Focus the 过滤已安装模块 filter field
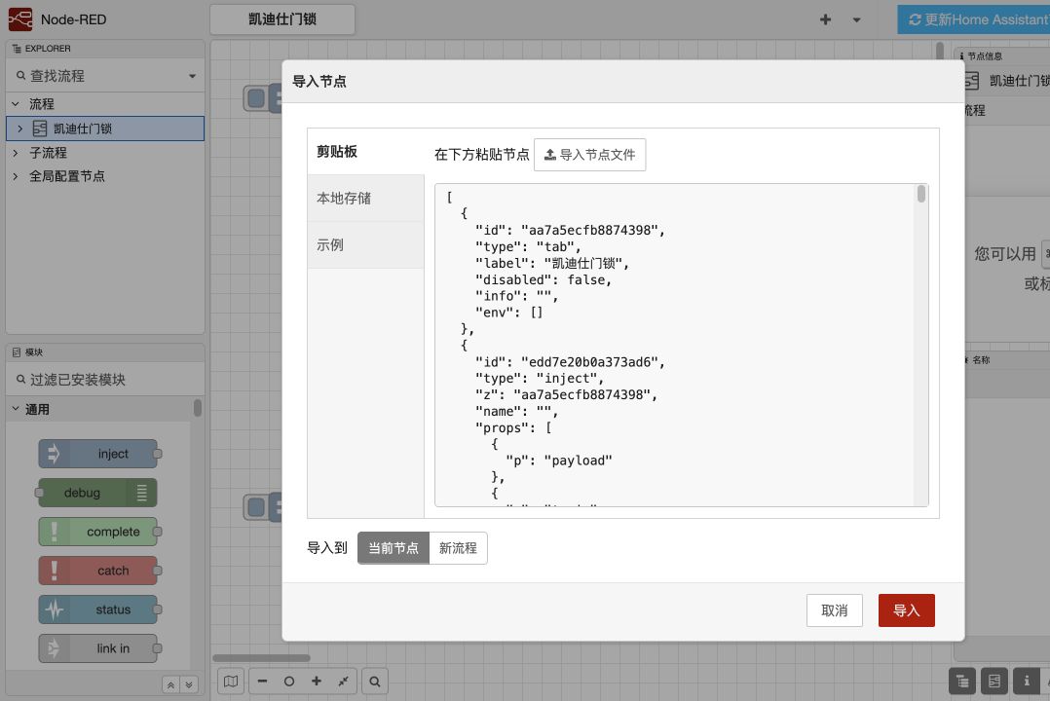This screenshot has width=1050, height=701. (105, 380)
